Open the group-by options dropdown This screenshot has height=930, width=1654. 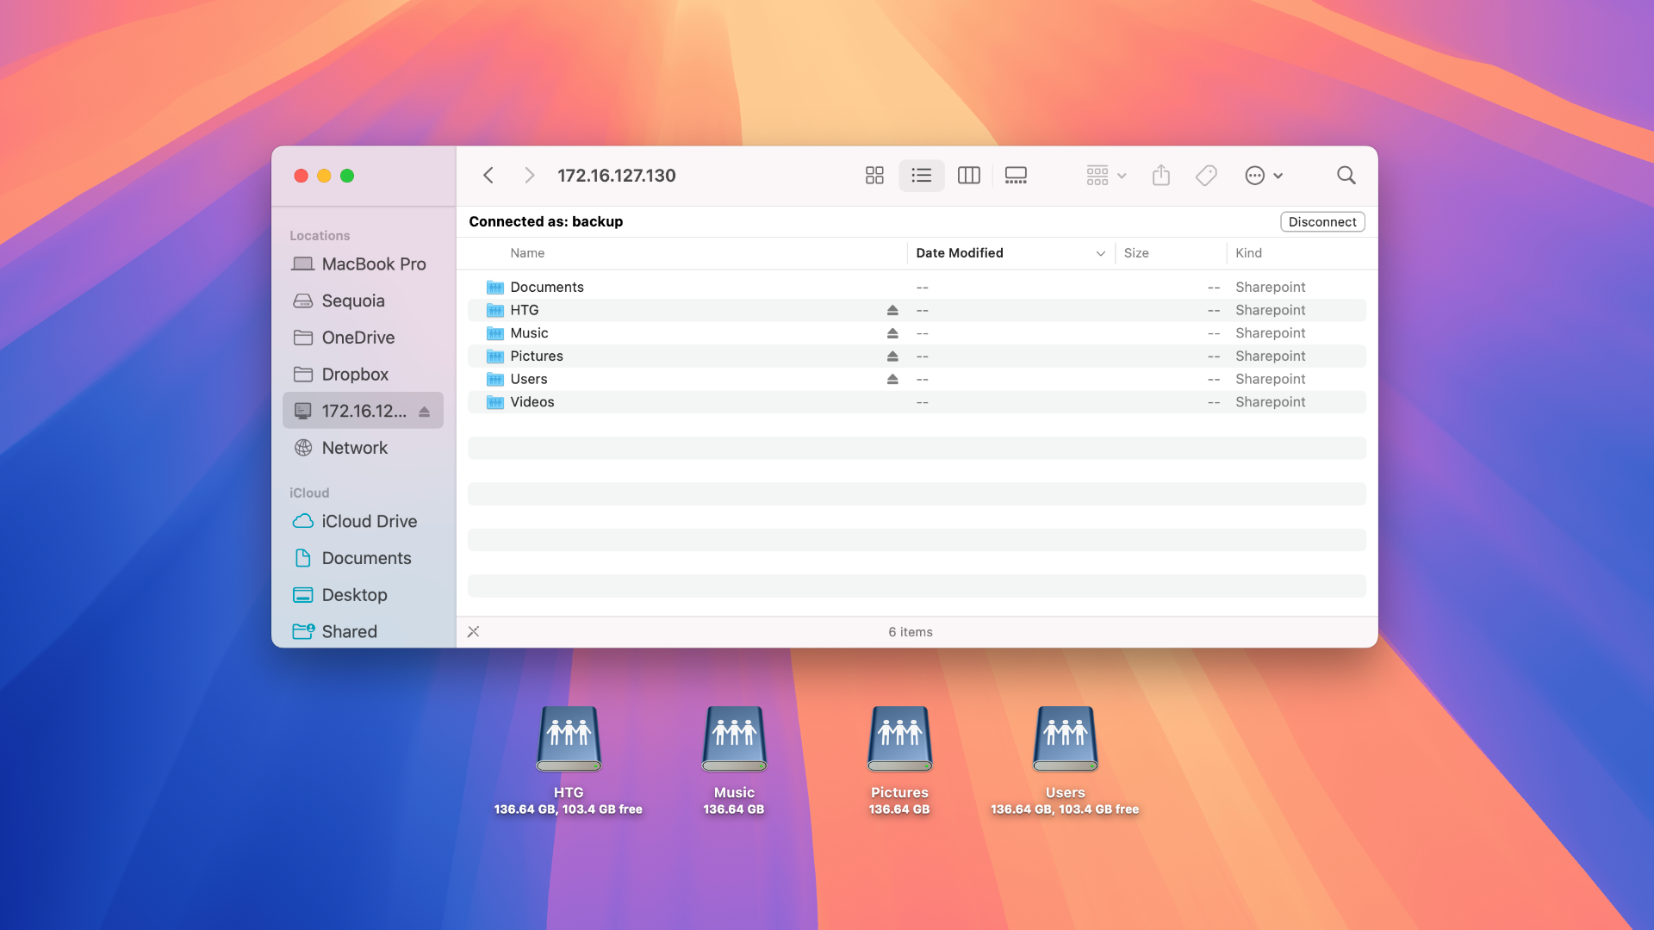click(1104, 175)
